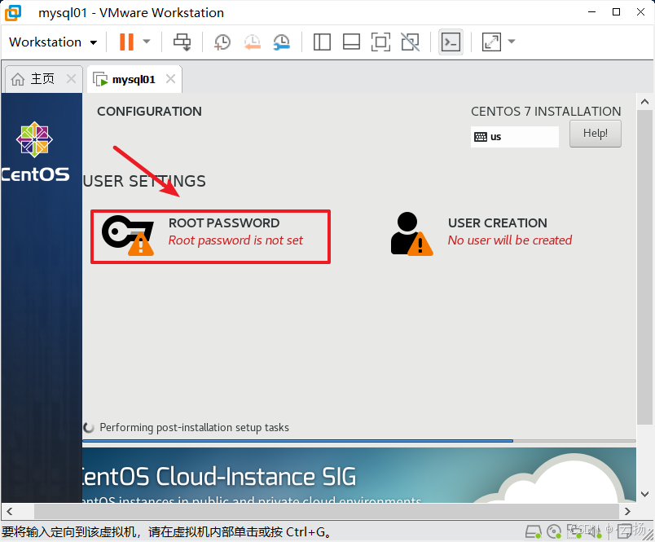Click the installation progress bar
This screenshot has height=542, width=655.
358,440
